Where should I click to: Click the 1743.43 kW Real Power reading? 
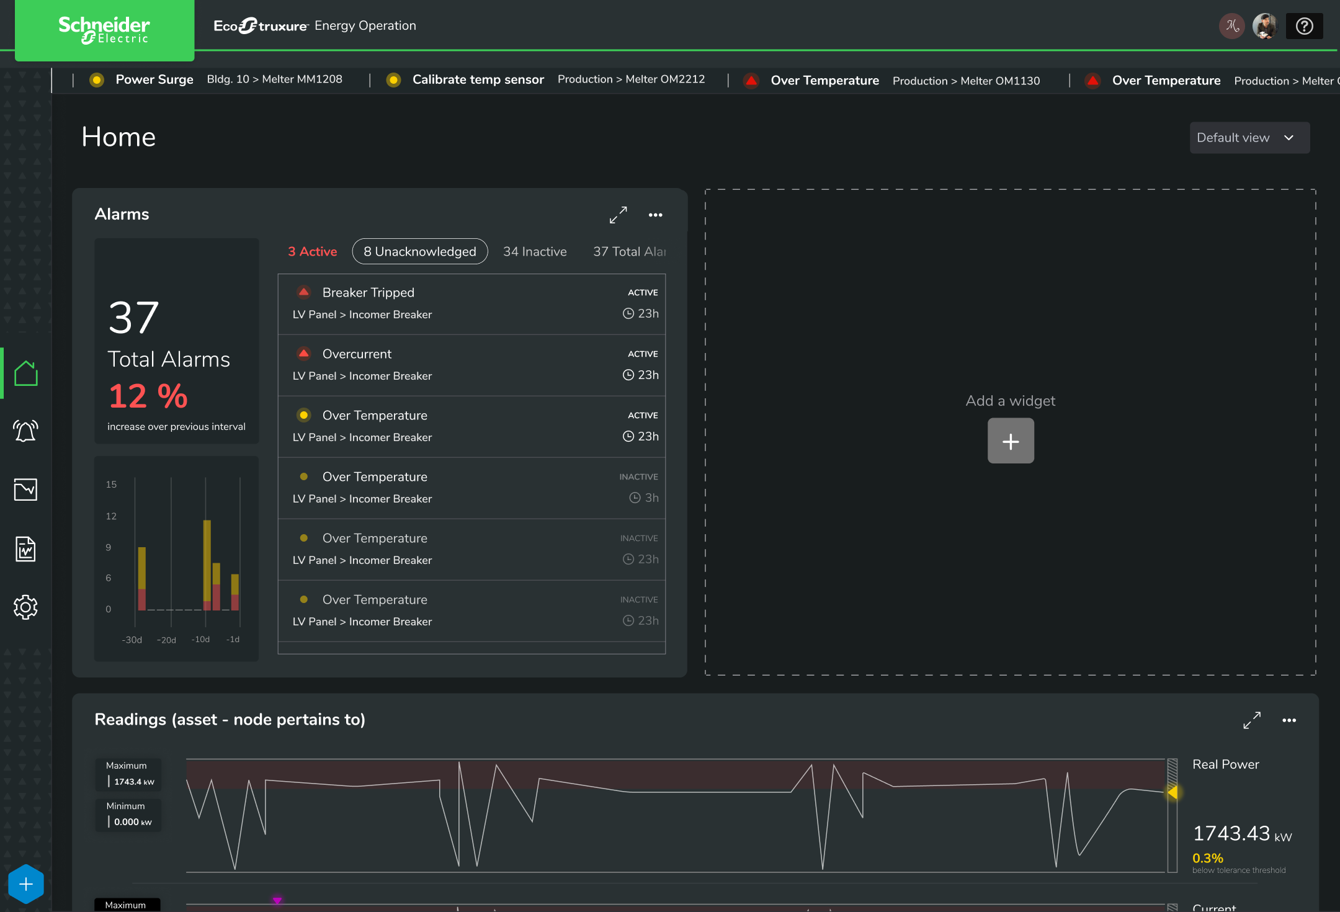[x=1242, y=833]
